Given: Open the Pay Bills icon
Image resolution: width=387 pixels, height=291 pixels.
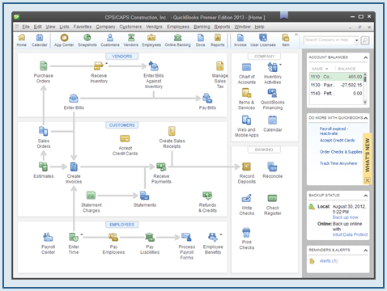Looking at the screenshot, I should point(207,98).
